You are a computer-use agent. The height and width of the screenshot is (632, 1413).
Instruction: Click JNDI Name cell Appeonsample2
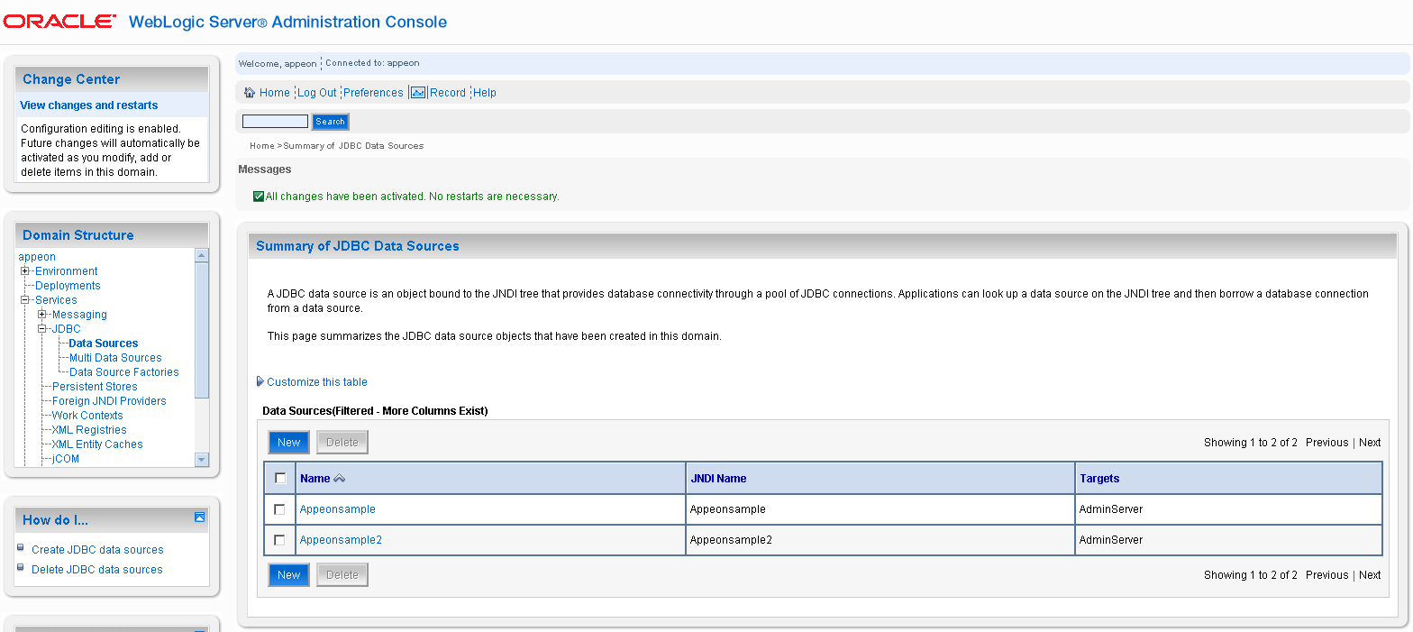coord(731,540)
